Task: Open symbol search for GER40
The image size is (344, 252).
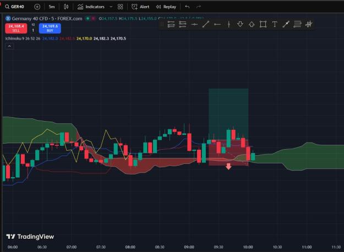Action: click(14, 7)
